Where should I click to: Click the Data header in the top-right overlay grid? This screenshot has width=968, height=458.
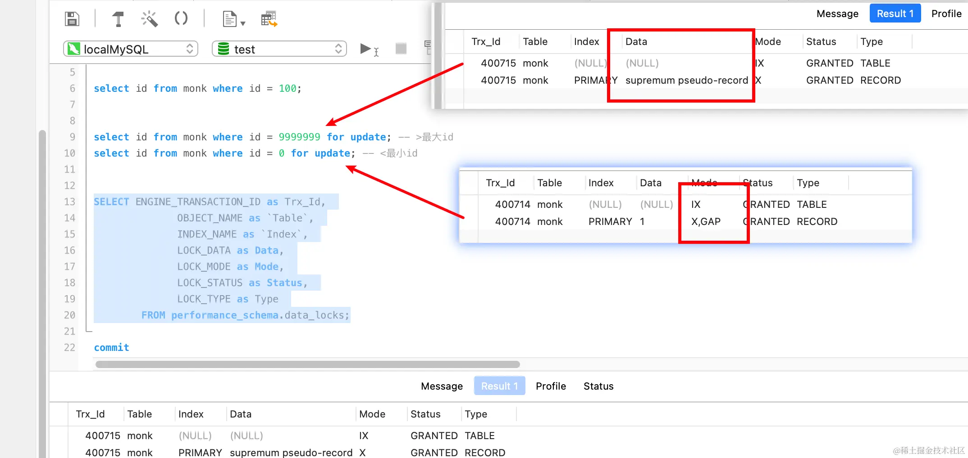point(636,41)
